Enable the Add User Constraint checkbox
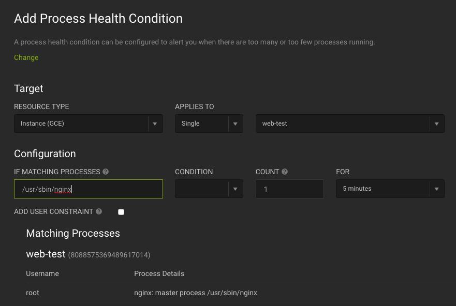 (x=121, y=212)
